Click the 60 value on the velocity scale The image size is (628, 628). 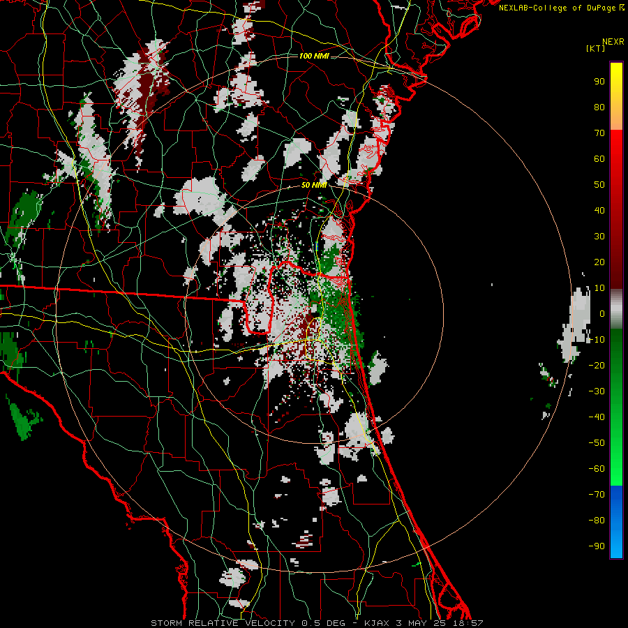coord(599,158)
